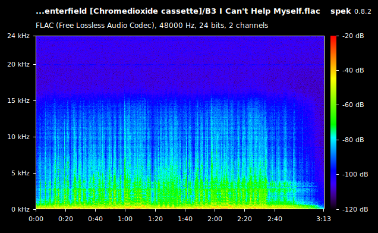378x233 pixels.
Task: Click the '0:20' time axis label
Action: (x=65, y=219)
